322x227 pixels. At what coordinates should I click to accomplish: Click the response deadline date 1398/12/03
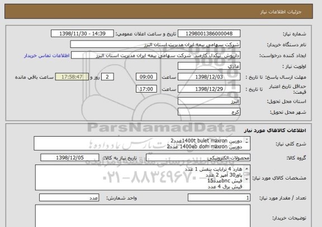pyautogui.click(x=209, y=77)
